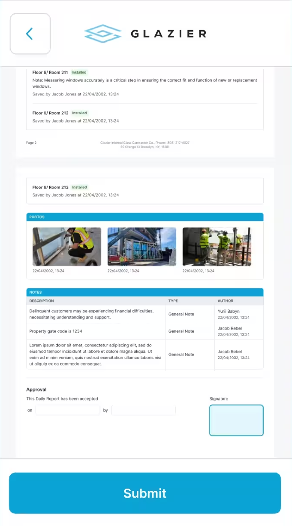The width and height of the screenshot is (292, 526).
Task: Click the Room 211 measuring windows note text
Action: [x=145, y=83]
